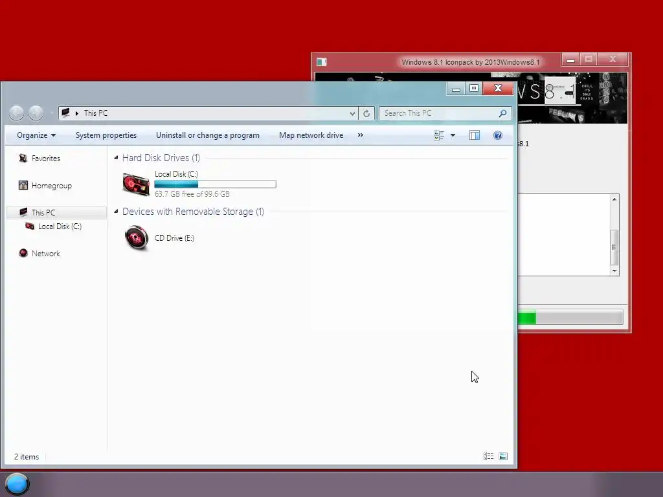Open System properties

(106, 135)
